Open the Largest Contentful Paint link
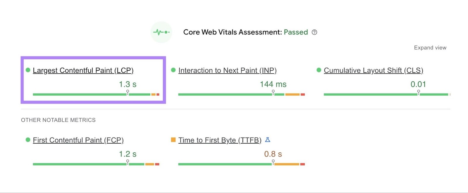The height and width of the screenshot is (193, 468). point(83,70)
